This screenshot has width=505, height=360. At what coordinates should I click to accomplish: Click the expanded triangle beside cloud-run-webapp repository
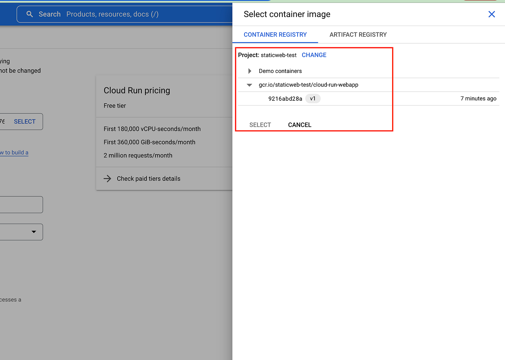click(249, 85)
